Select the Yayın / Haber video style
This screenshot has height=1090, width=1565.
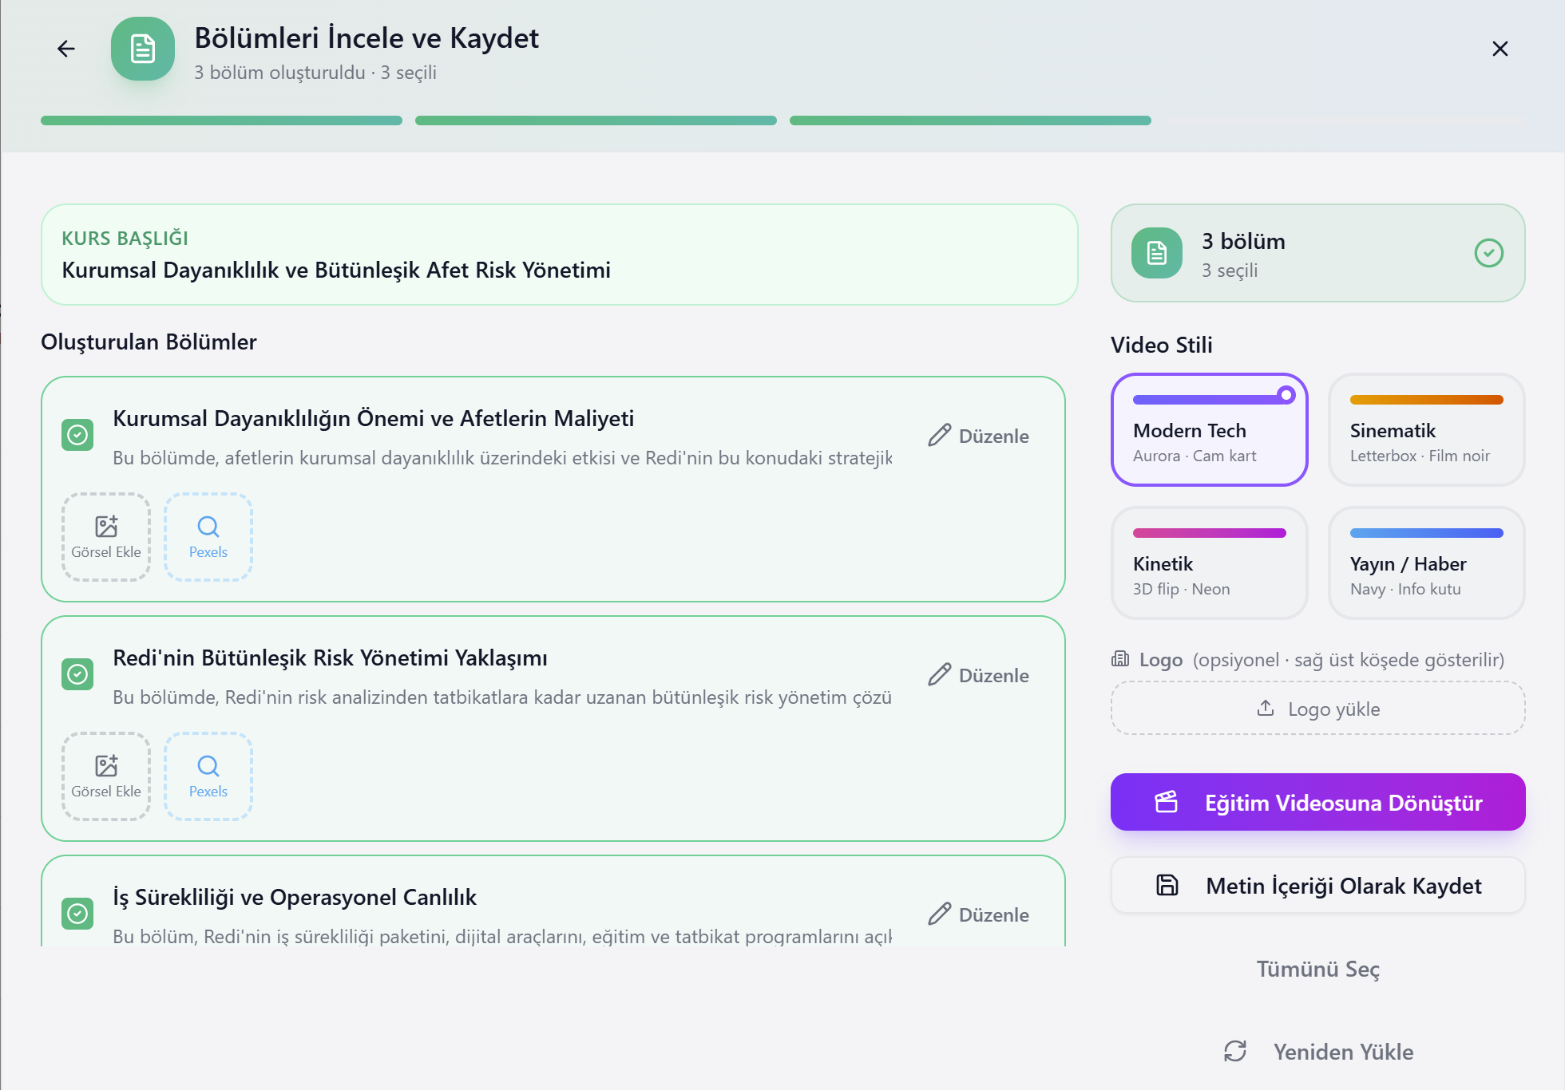pos(1427,563)
